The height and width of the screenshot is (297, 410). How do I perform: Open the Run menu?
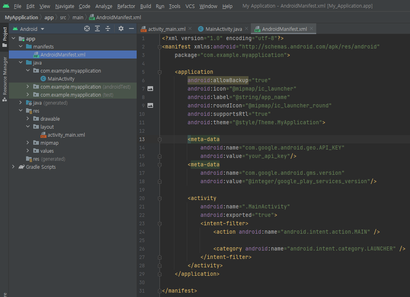(160, 6)
